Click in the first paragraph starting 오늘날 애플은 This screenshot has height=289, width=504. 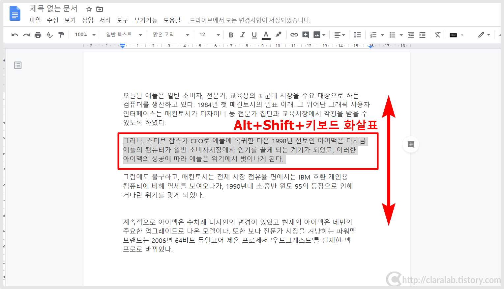click(x=246, y=109)
